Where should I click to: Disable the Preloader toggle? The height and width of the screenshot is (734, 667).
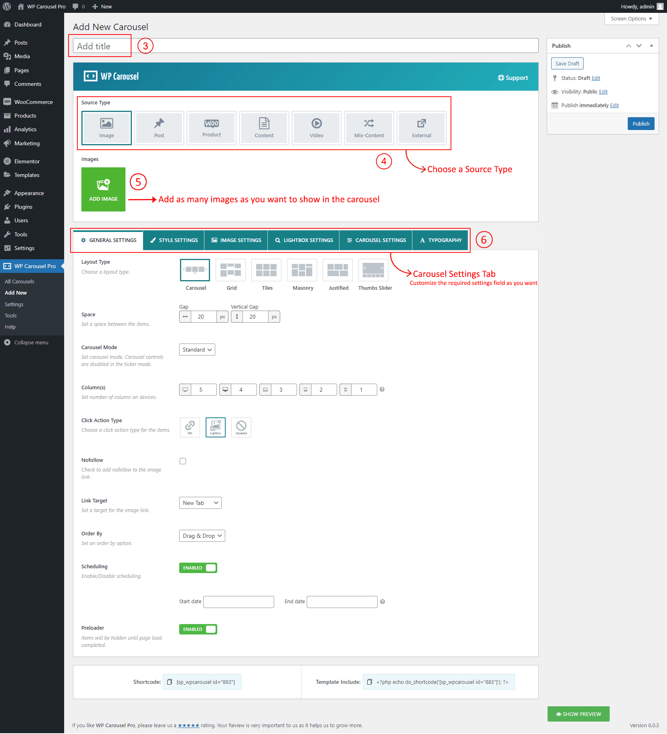pyautogui.click(x=198, y=629)
